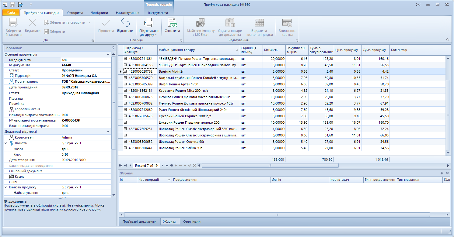
Task: Click the Сплатити payment icon
Action: click(172, 23)
